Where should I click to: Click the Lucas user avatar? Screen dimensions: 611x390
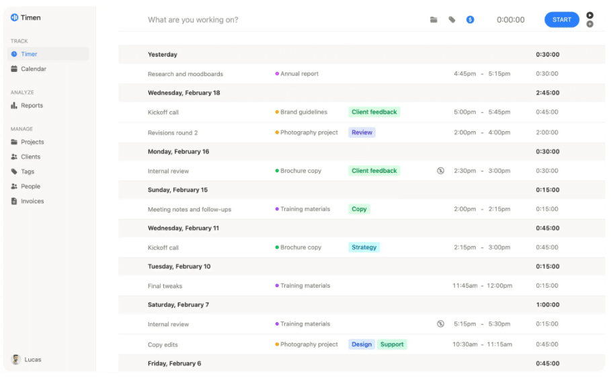coord(15,360)
